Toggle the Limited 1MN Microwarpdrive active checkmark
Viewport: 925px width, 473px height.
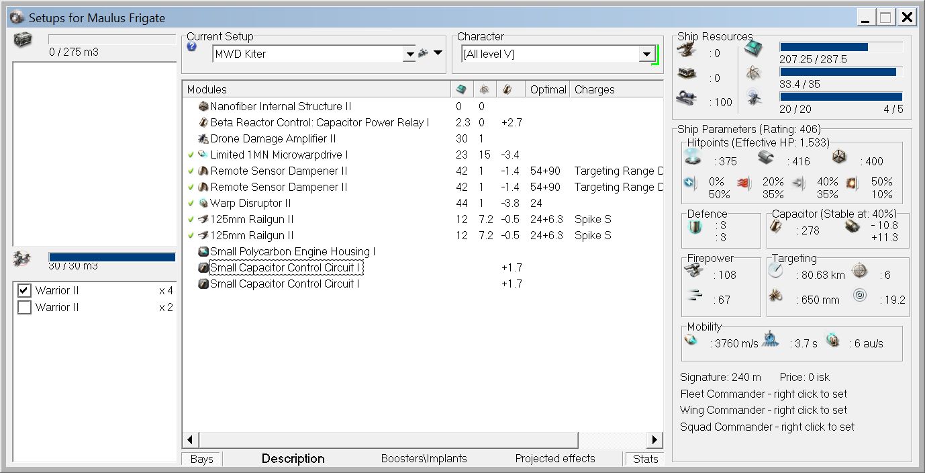coord(191,155)
